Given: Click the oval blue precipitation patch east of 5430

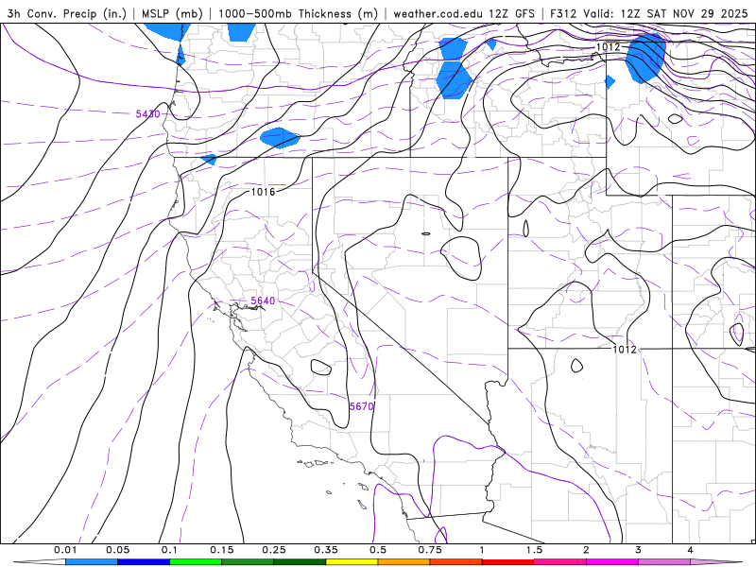Looking at the screenshot, I should [280, 137].
